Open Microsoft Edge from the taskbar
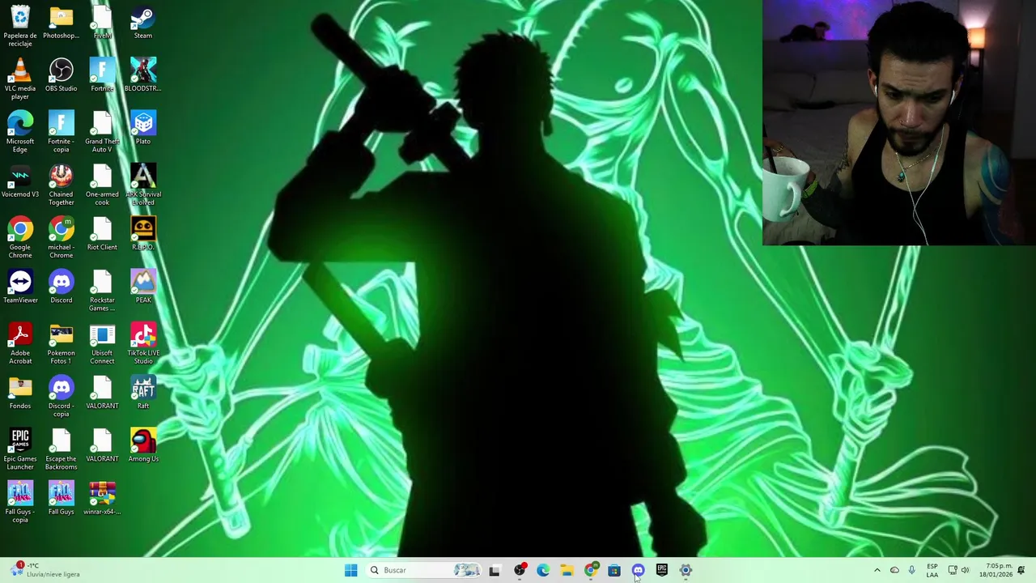This screenshot has width=1036, height=583. coord(543,570)
